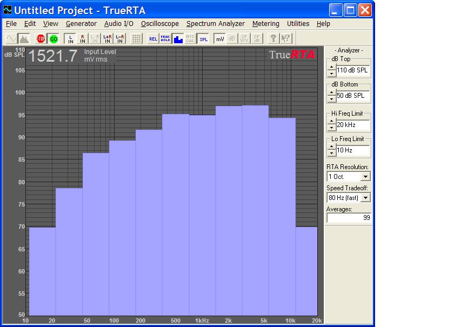This screenshot has width=454, height=327.
Task: Click the CF V/V toolbar icon
Action: pyautogui.click(x=244, y=38)
